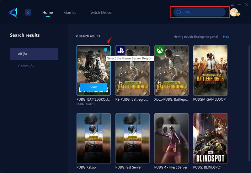Click the PUBG: BATTLEGROU... title text
The image size is (251, 173).
(93, 99)
